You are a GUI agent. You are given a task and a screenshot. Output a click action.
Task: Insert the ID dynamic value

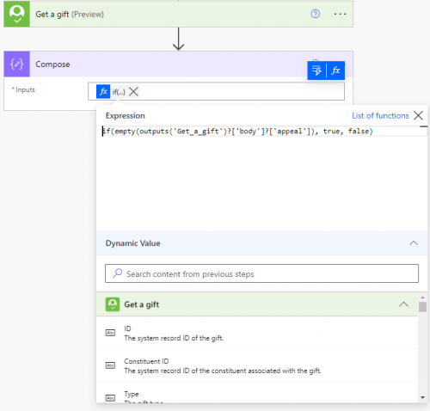coord(257,333)
